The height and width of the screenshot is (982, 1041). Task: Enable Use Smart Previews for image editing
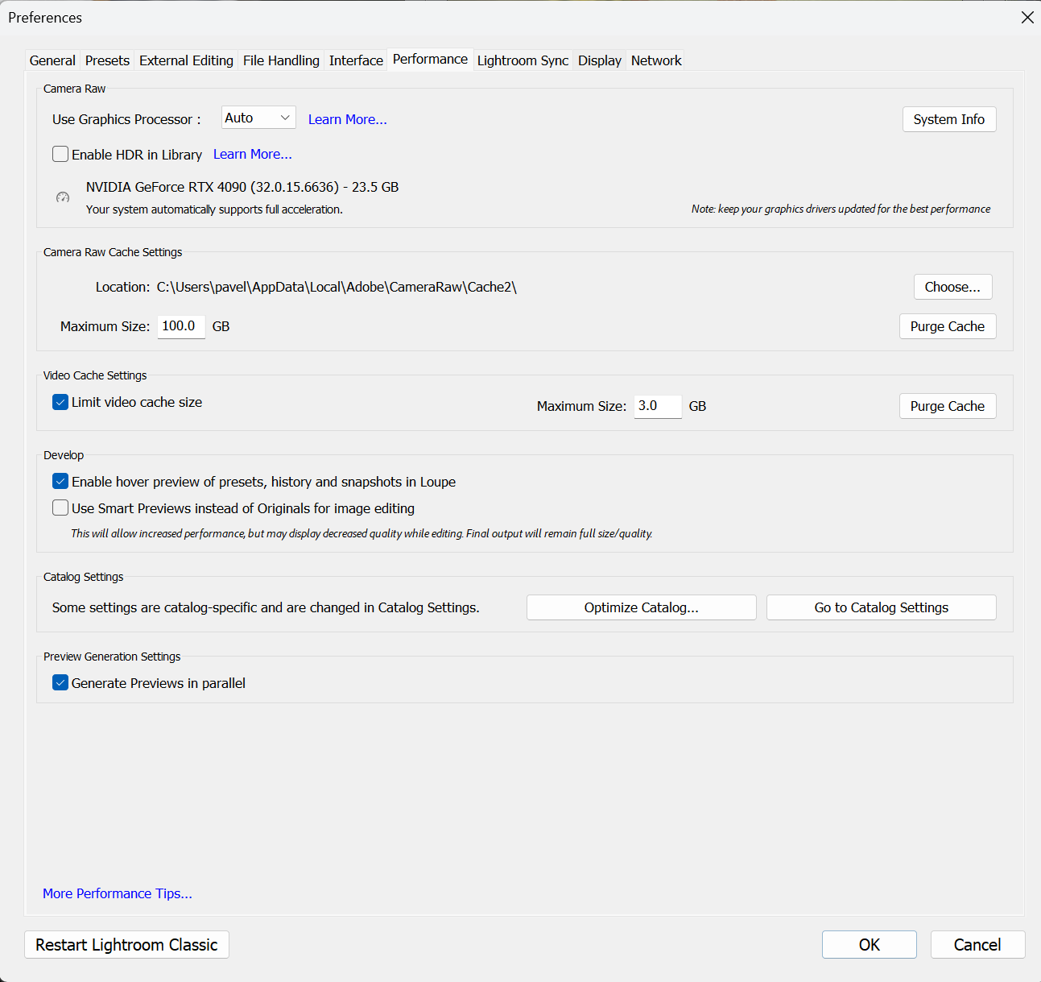tap(60, 508)
